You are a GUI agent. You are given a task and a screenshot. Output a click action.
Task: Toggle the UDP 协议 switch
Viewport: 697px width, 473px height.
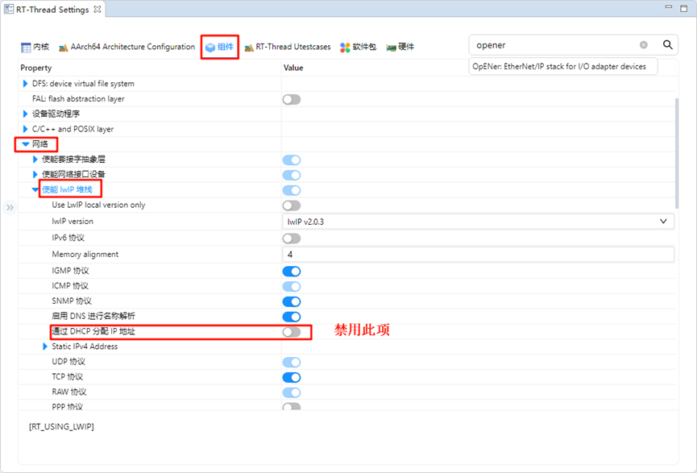pos(292,363)
